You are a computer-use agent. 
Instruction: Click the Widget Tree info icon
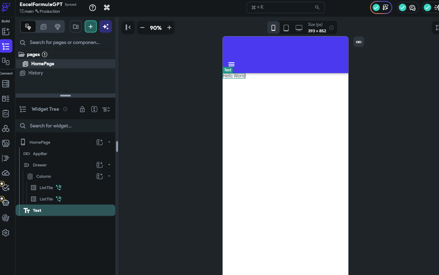[65, 109]
